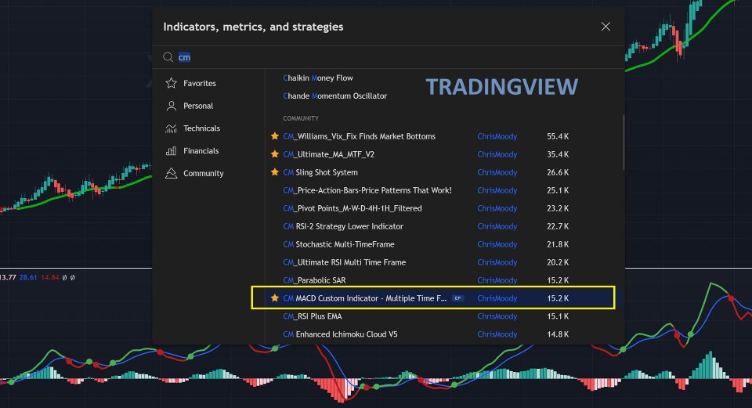Image resolution: width=752 pixels, height=408 pixels.
Task: Open ChrisMoody profile on Stochastic Multi-TimeFrame row
Action: (x=497, y=244)
